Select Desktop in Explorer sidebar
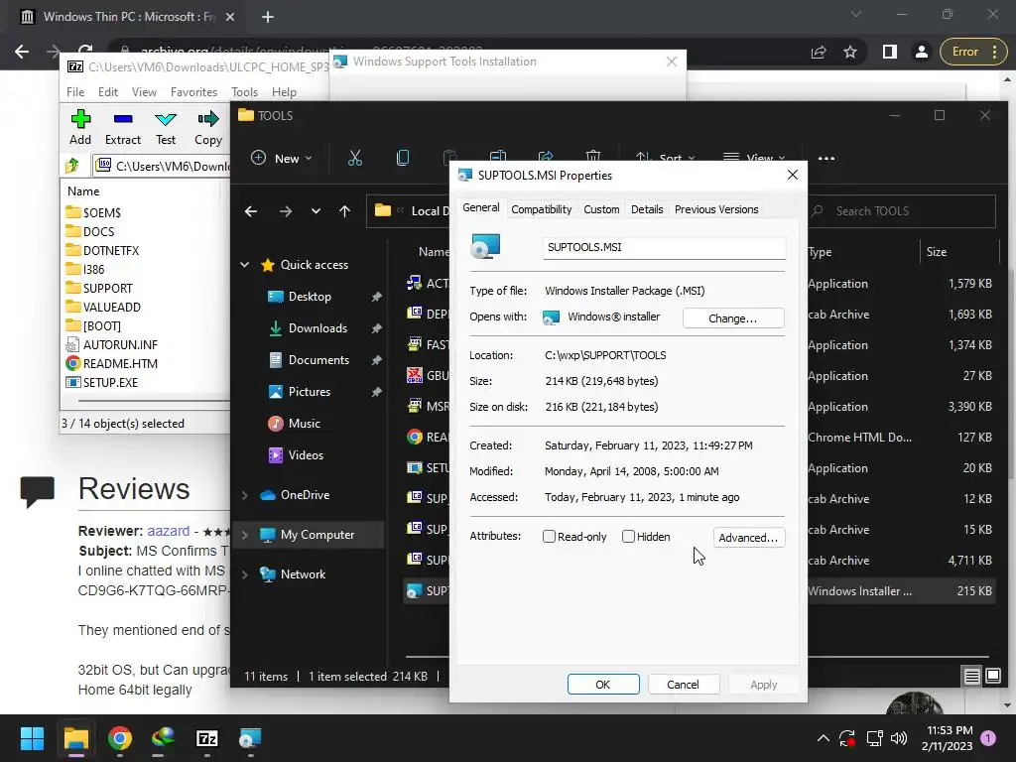 (x=310, y=297)
